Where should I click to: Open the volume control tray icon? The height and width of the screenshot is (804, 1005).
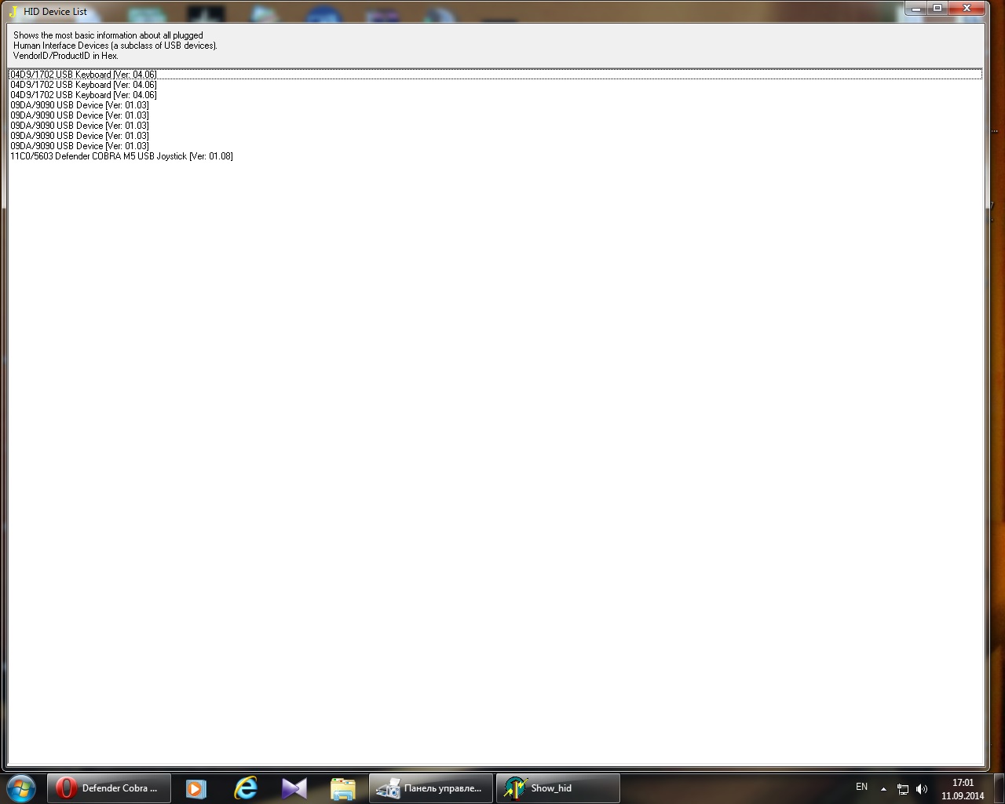tap(922, 789)
